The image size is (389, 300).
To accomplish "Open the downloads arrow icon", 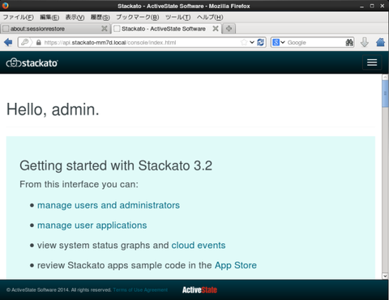I will pos(365,42).
